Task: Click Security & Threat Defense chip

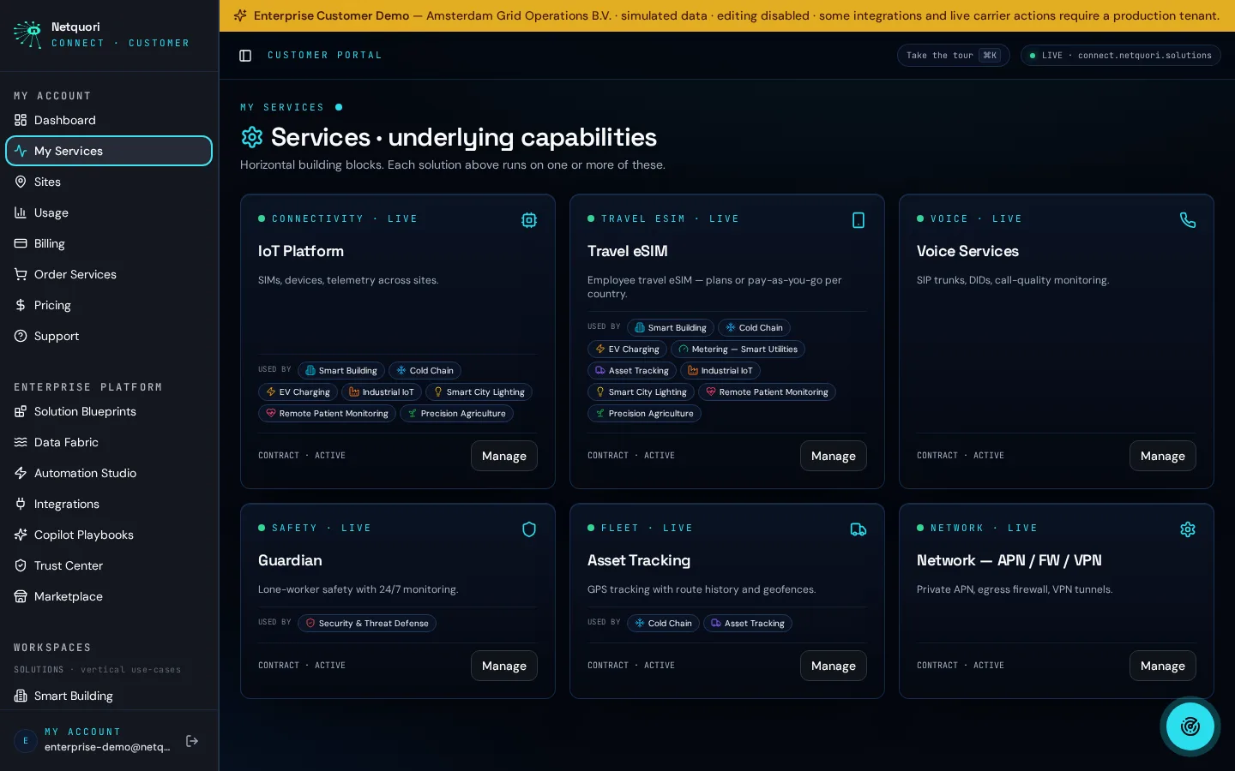Action: click(x=367, y=624)
